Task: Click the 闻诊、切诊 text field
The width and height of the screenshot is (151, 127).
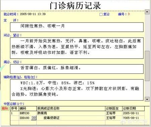Action: pyautogui.click(x=77, y=69)
